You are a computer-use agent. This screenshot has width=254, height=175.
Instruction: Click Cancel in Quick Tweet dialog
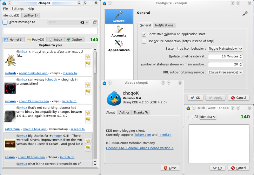(238, 168)
